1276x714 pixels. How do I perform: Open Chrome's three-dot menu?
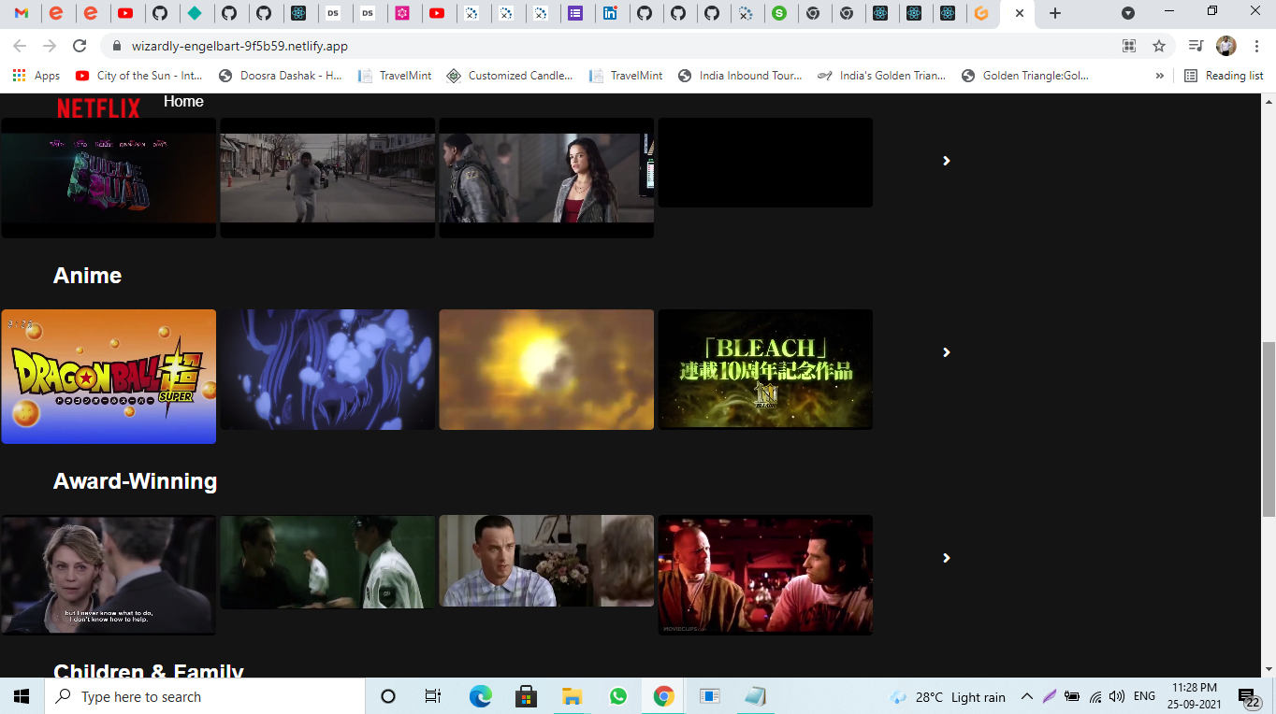coord(1256,45)
